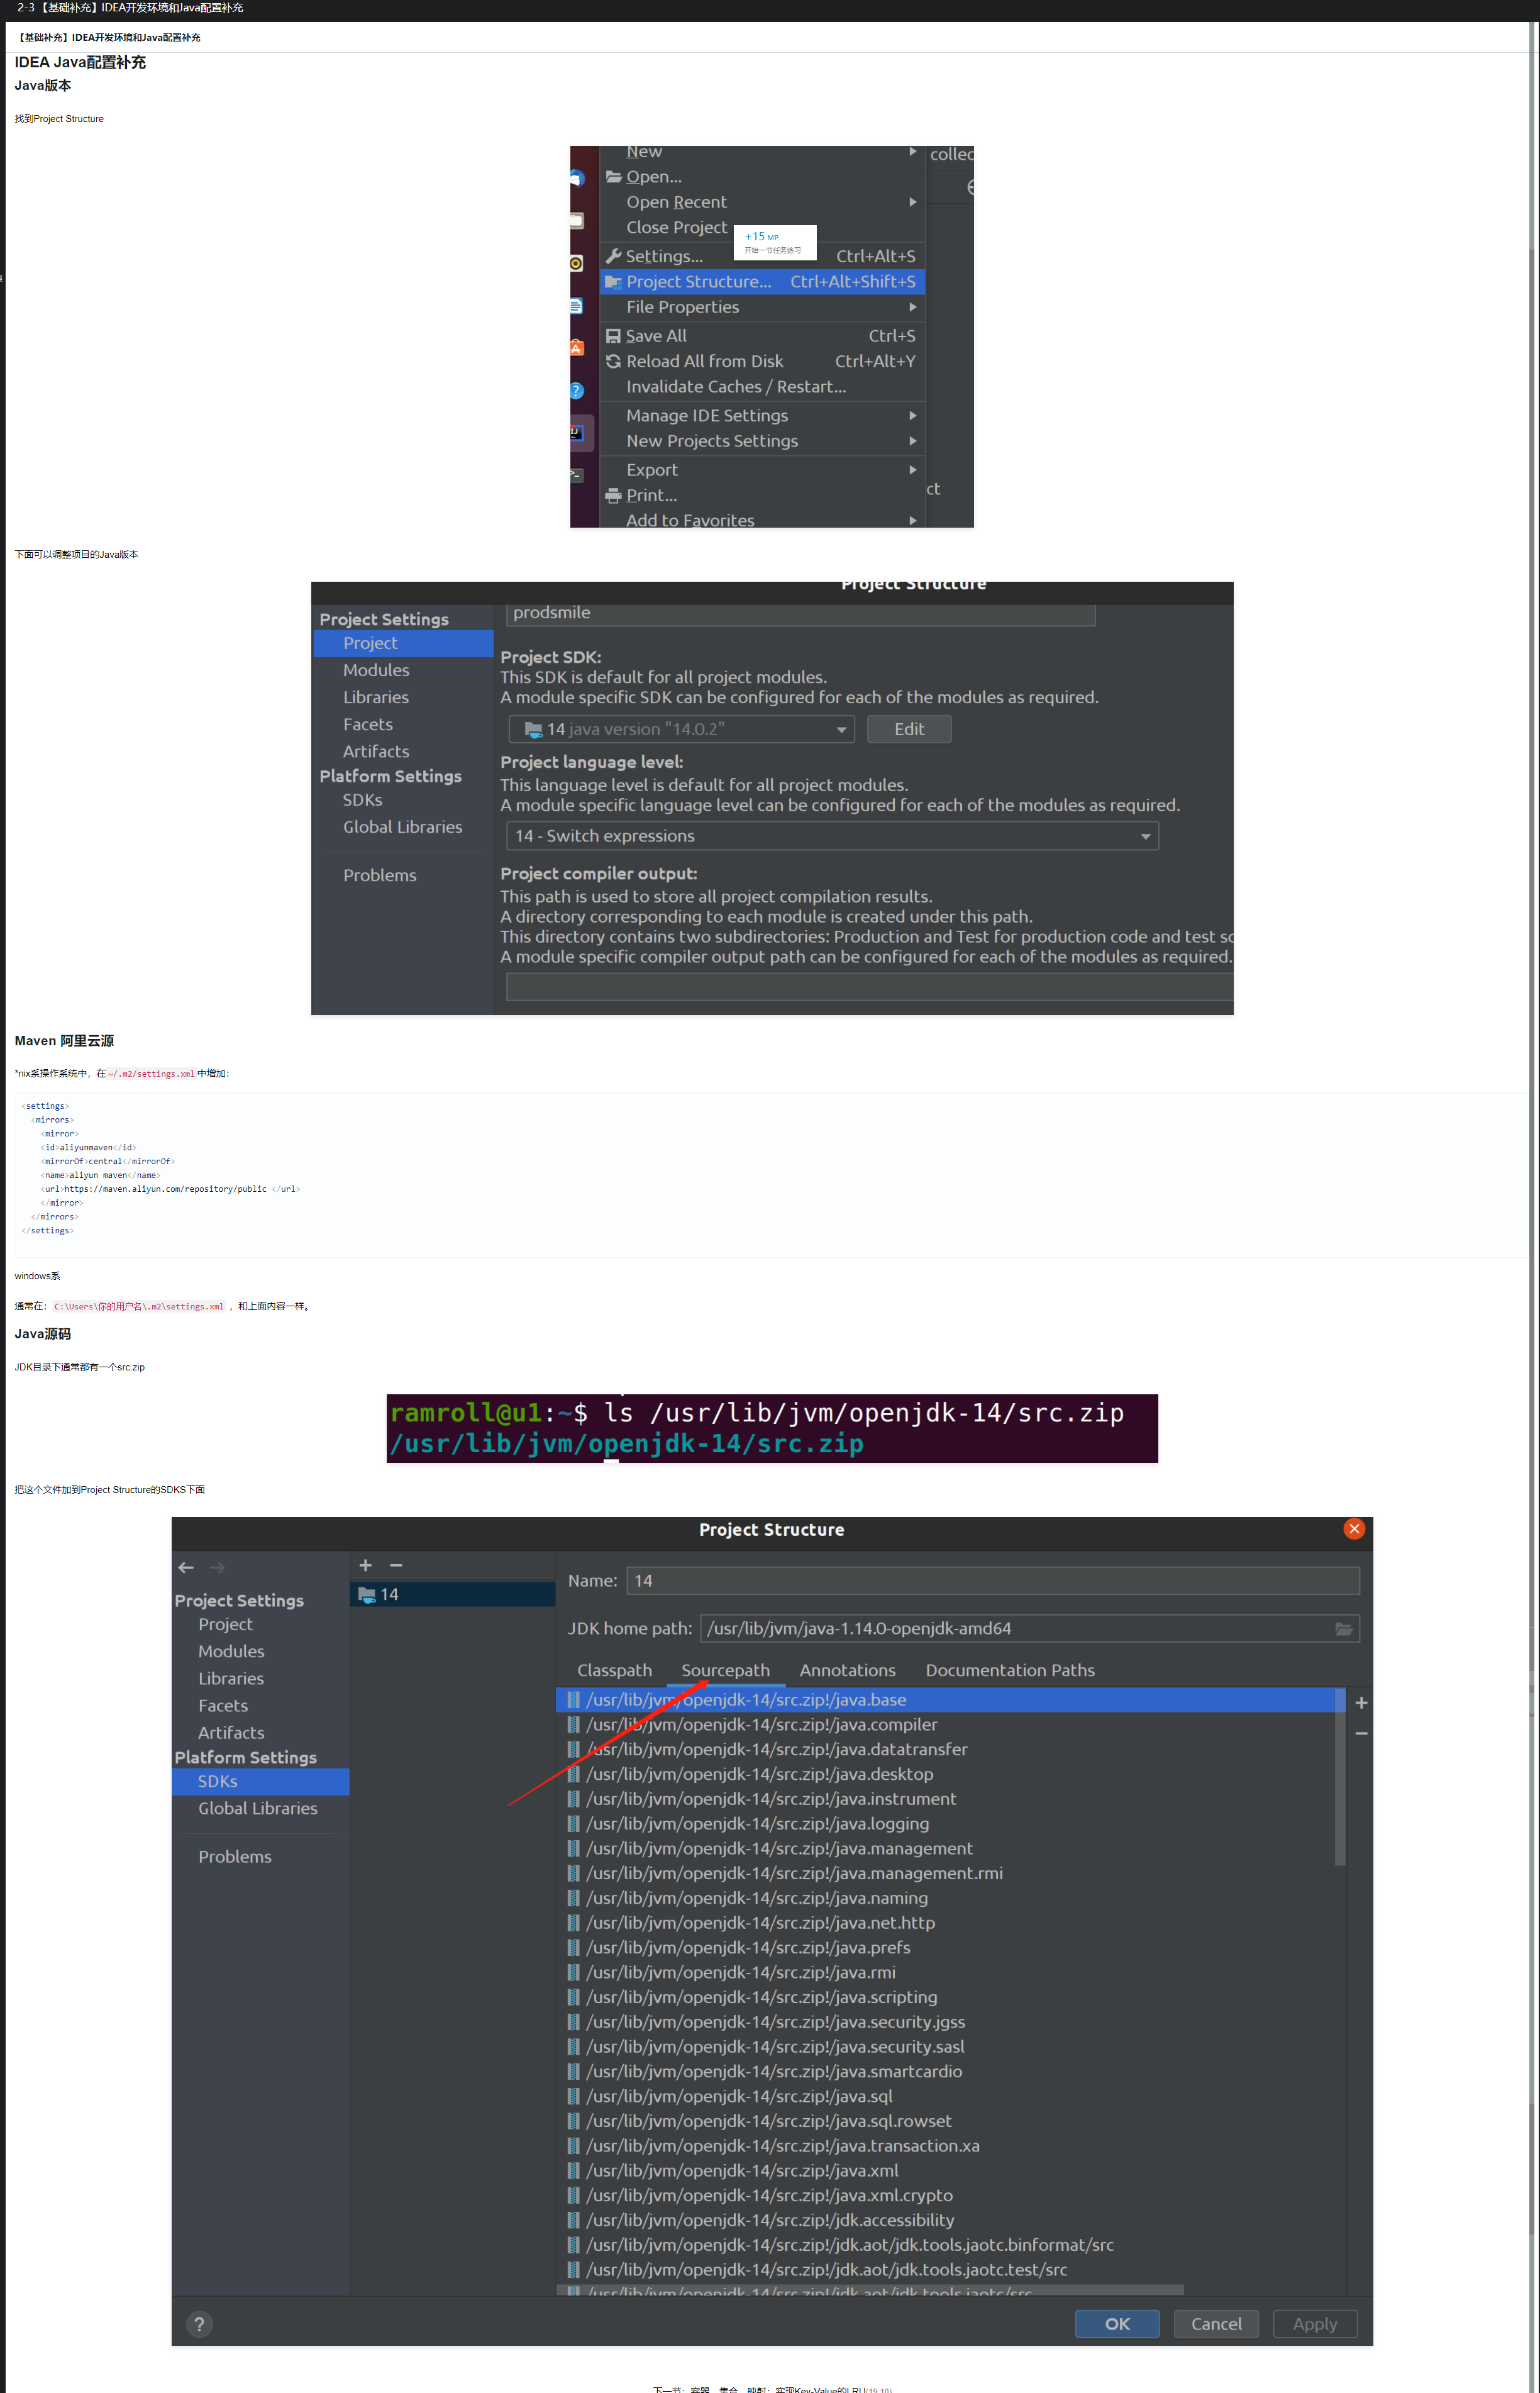
Task: Click the Save All floppy disk icon
Action: tap(613, 336)
